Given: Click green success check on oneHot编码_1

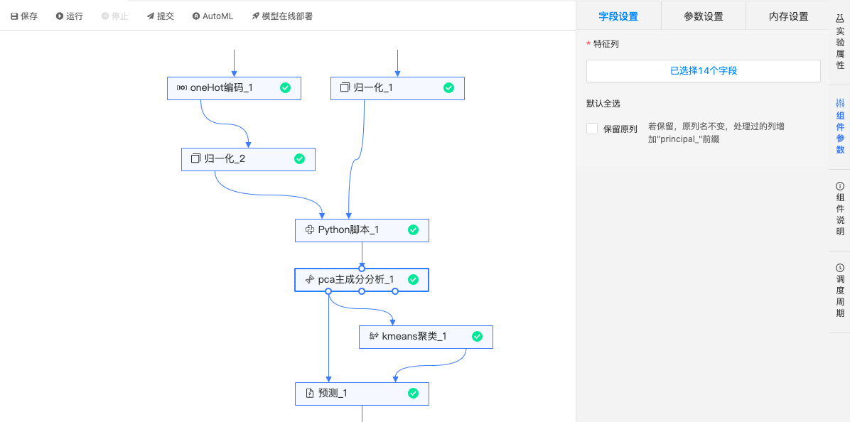Looking at the screenshot, I should [285, 88].
